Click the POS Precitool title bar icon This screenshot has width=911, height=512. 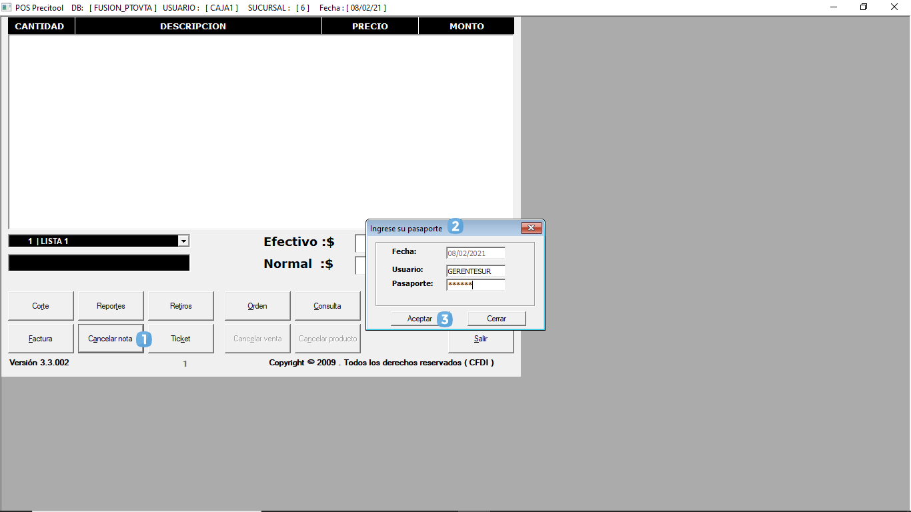tap(7, 7)
